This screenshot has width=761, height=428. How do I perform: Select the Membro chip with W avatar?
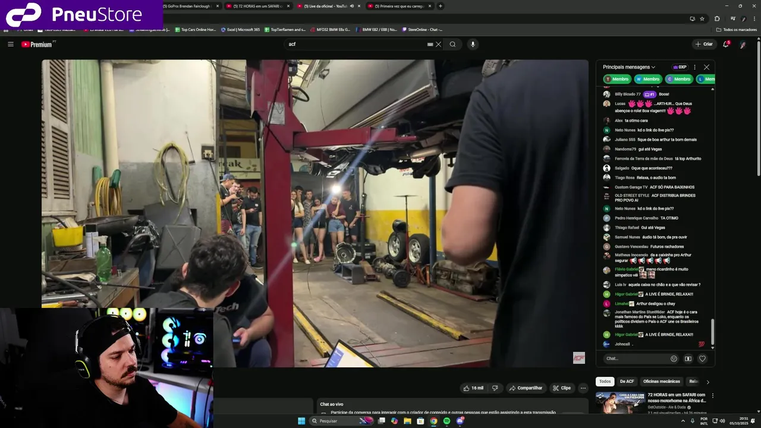(647, 79)
